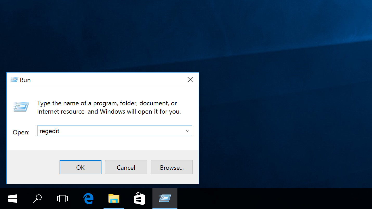Viewport: 372px width, 209px height.
Task: Select the regedit text in the field
Action: tap(49, 131)
